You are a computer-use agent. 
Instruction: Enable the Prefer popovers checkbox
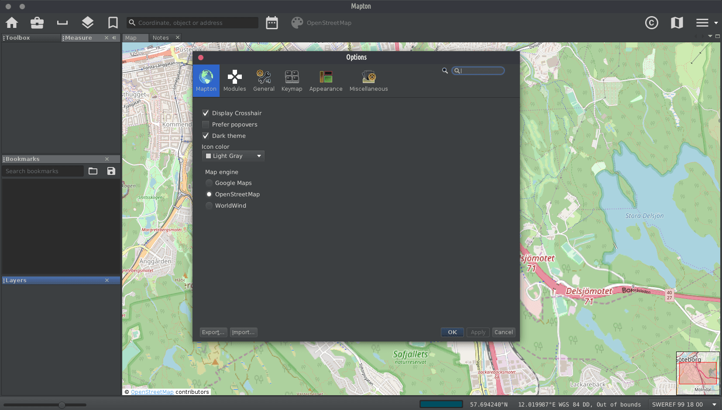tap(206, 124)
